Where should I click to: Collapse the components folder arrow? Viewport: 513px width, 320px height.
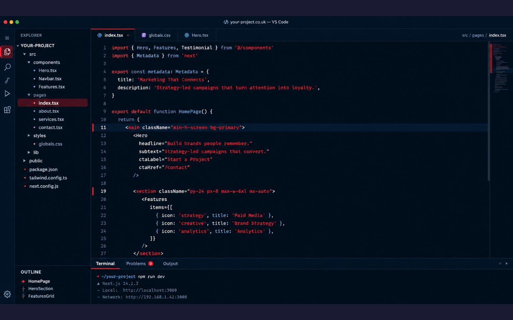click(29, 63)
